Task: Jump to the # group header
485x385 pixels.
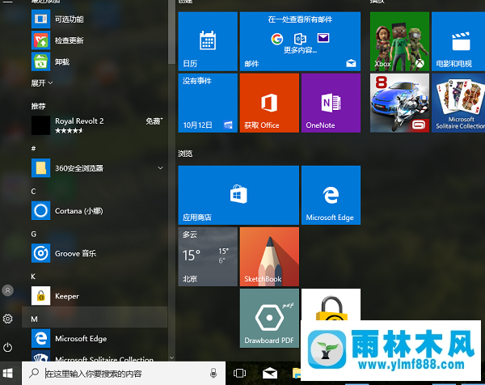Action: 33,149
